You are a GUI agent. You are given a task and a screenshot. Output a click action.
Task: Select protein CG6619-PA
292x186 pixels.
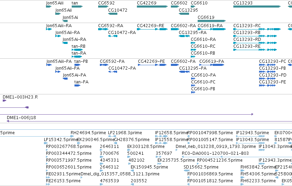pyautogui.click(x=212, y=65)
